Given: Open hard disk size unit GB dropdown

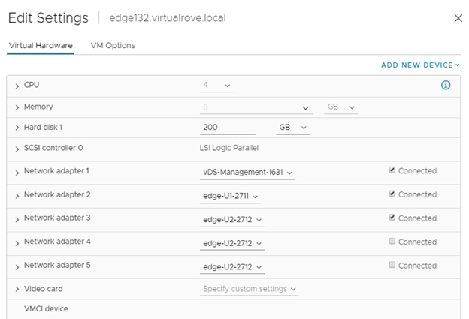Looking at the screenshot, I should click(x=293, y=128).
